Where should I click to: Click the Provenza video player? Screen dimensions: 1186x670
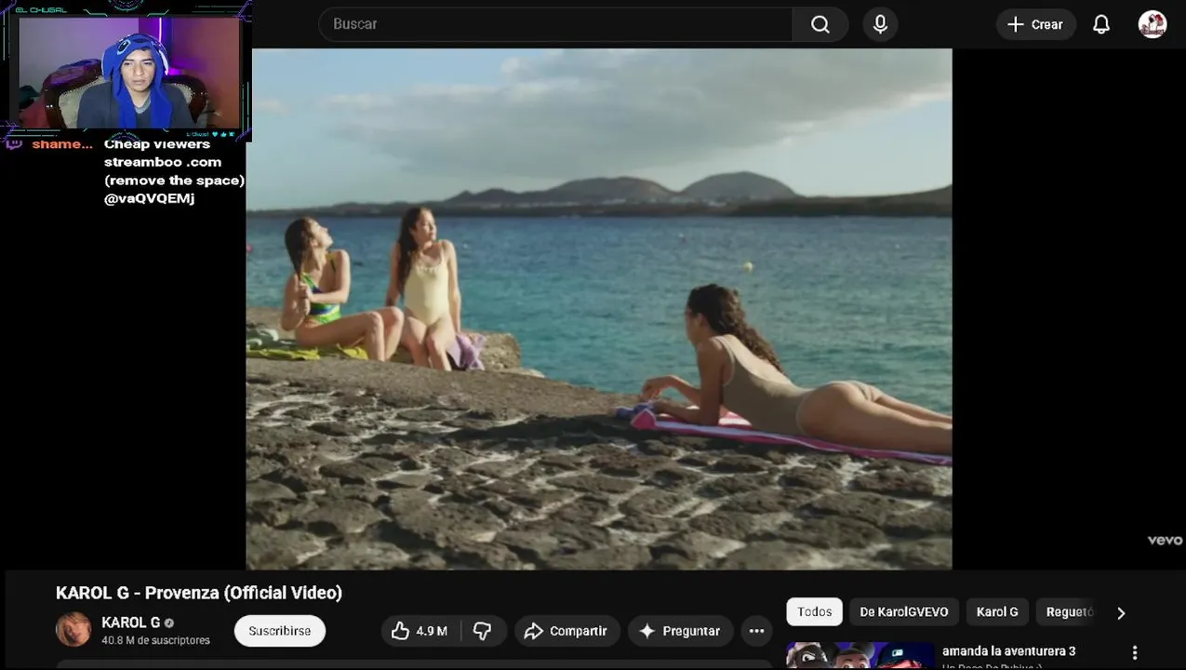point(599,309)
